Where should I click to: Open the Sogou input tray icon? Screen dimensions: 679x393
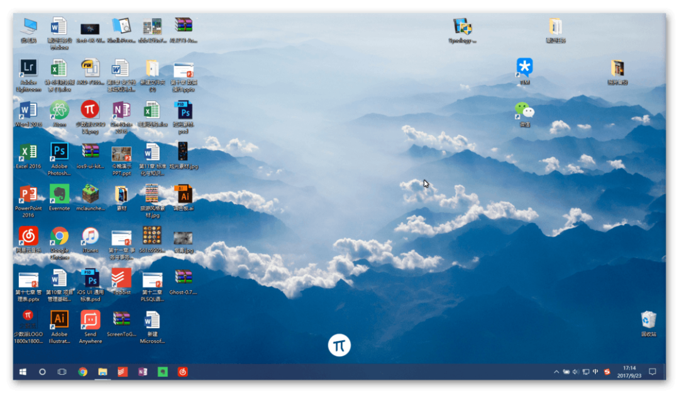tap(607, 372)
